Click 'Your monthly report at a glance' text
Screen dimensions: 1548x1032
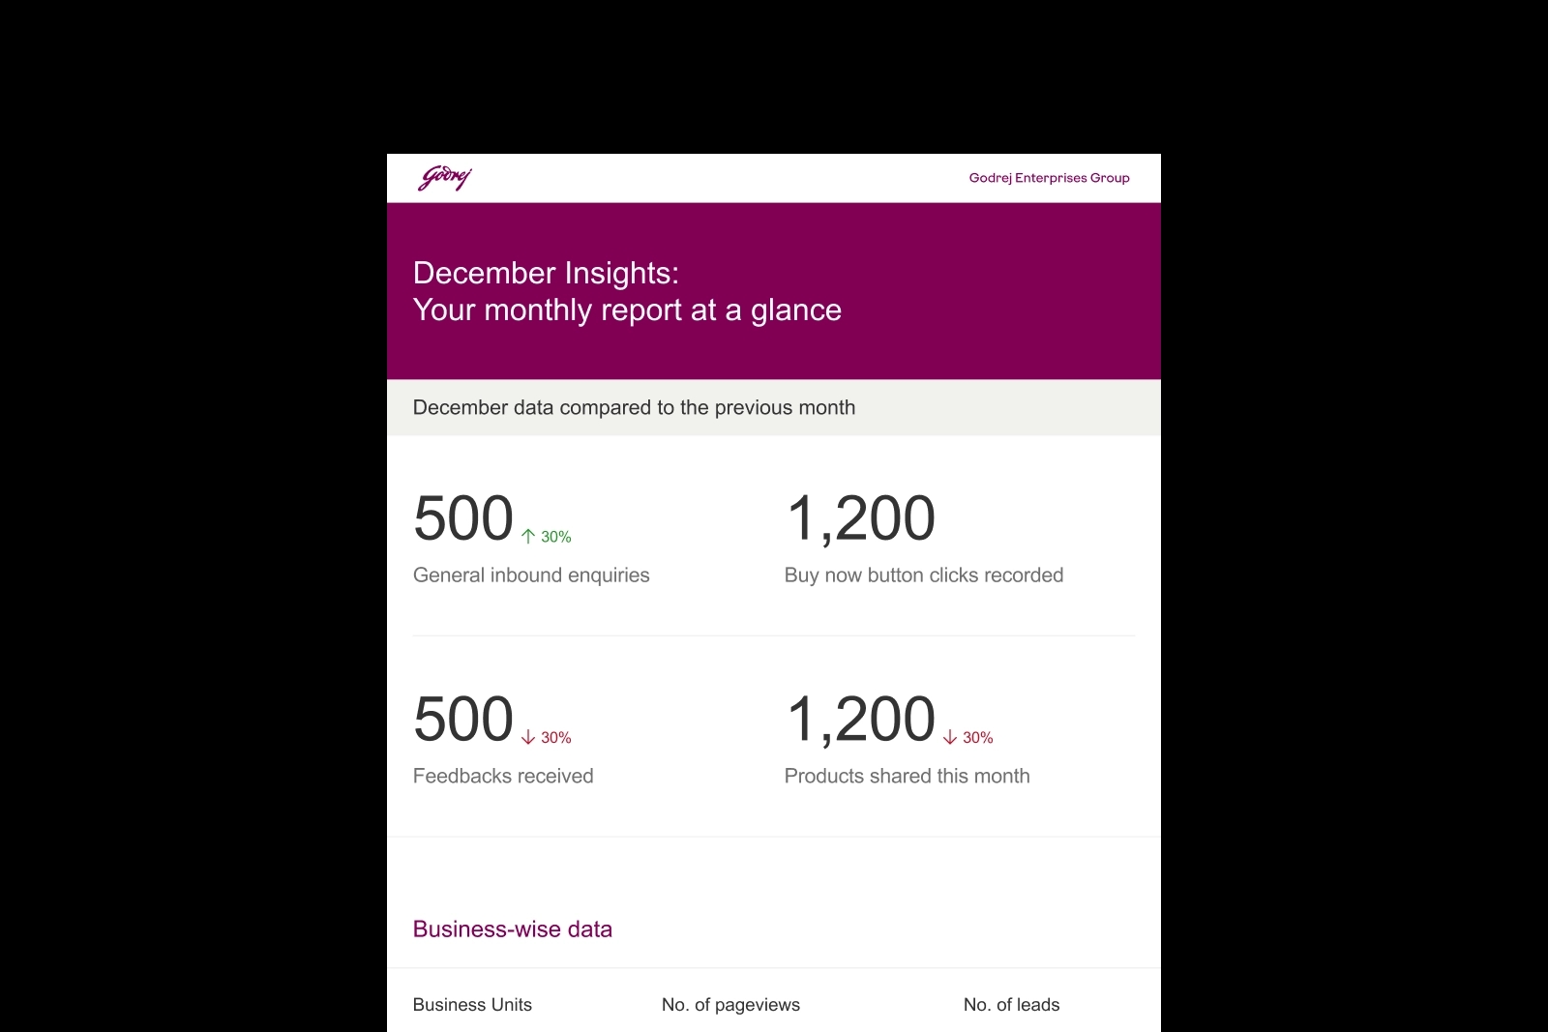(x=627, y=310)
